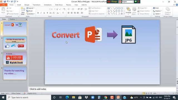The height and width of the screenshot is (100, 178).
Task: Switch to the Design tab
Action: tap(27, 5)
